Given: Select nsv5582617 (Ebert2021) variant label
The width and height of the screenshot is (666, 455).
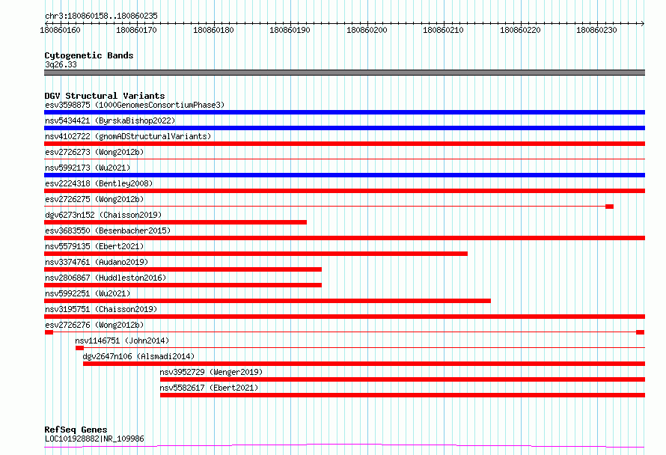Looking at the screenshot, I should tap(209, 388).
